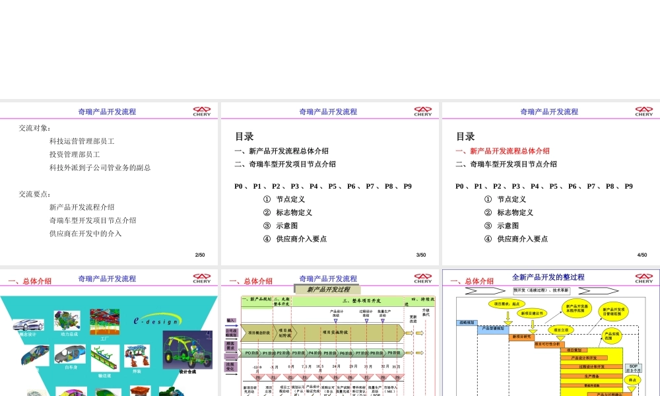Click the Chery logo on the 全新产品开发的整过程 slide
The height and width of the screenshot is (396, 660).
click(x=644, y=278)
